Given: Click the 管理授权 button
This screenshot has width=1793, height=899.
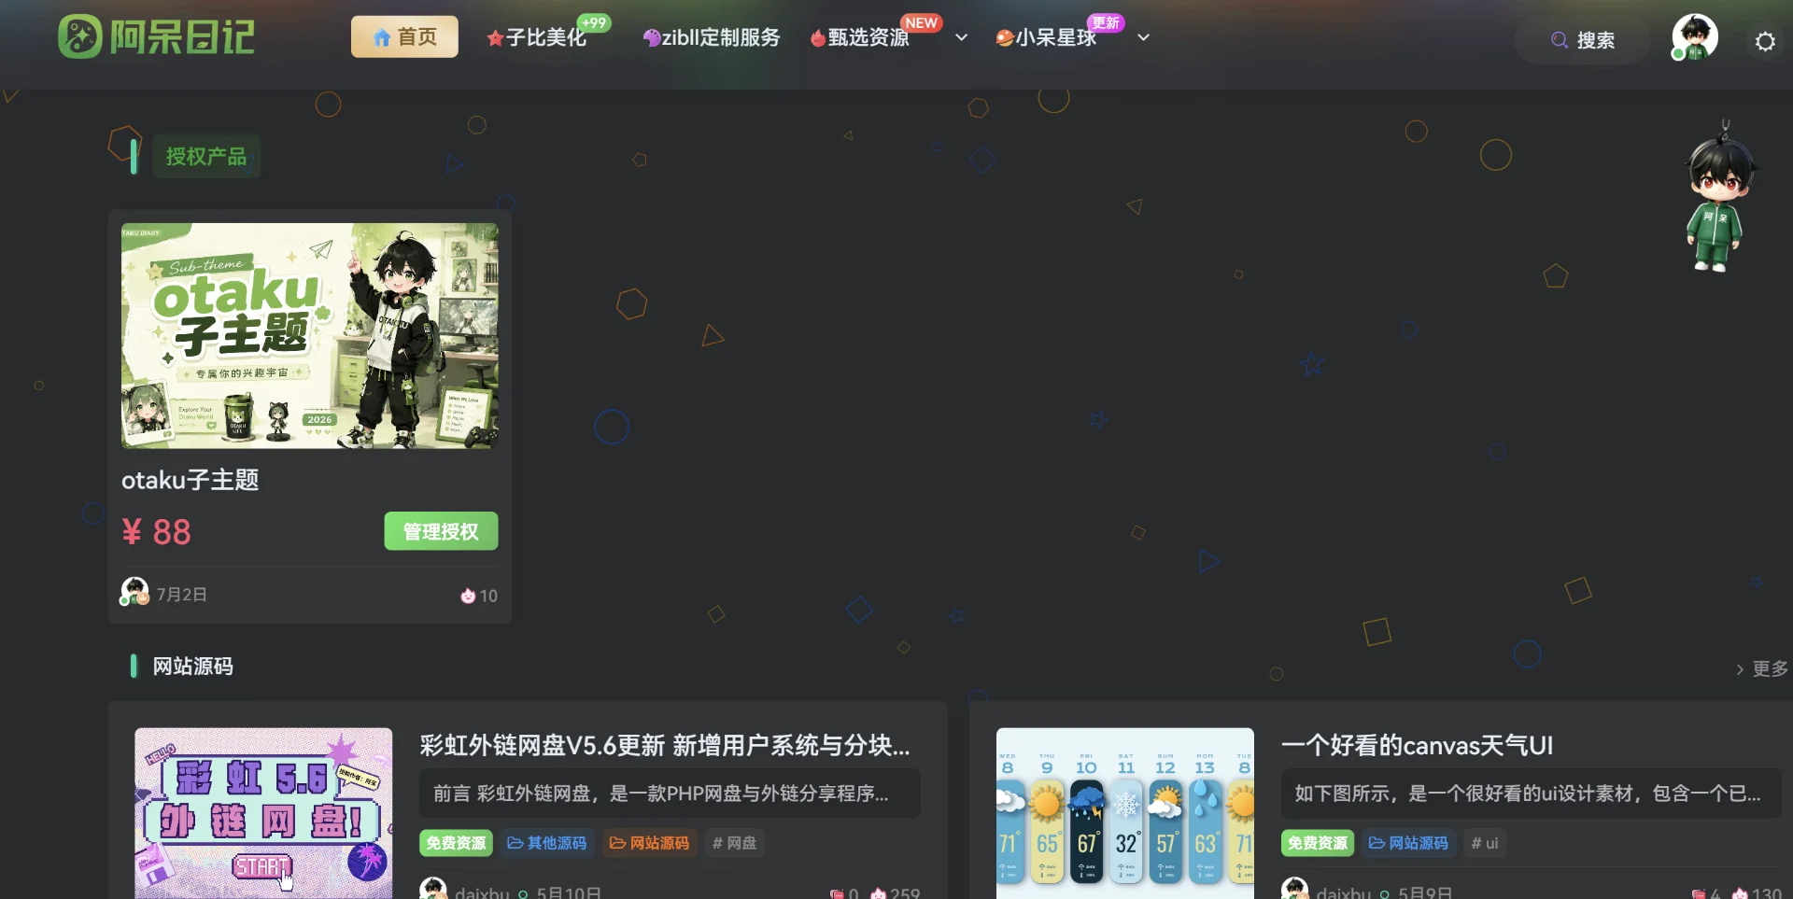Looking at the screenshot, I should 441,531.
